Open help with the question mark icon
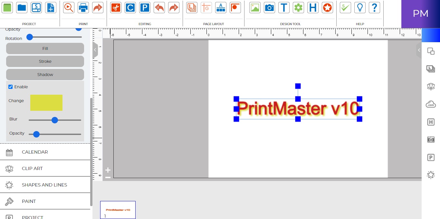 (x=374, y=7)
